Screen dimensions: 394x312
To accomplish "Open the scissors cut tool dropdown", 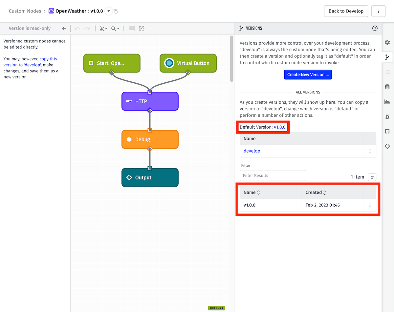I will 103,29.
